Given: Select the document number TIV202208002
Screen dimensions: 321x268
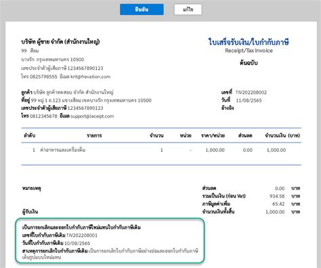Looking at the screenshot, I should tap(251, 92).
